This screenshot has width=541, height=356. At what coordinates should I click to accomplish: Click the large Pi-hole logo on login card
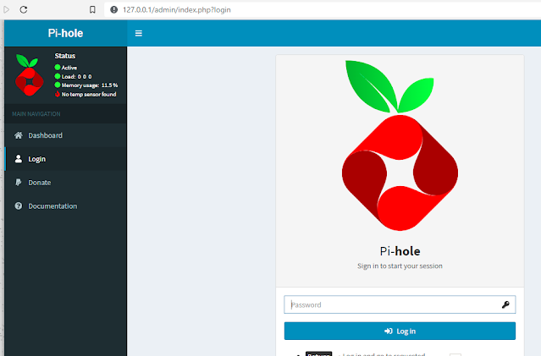tap(400, 145)
